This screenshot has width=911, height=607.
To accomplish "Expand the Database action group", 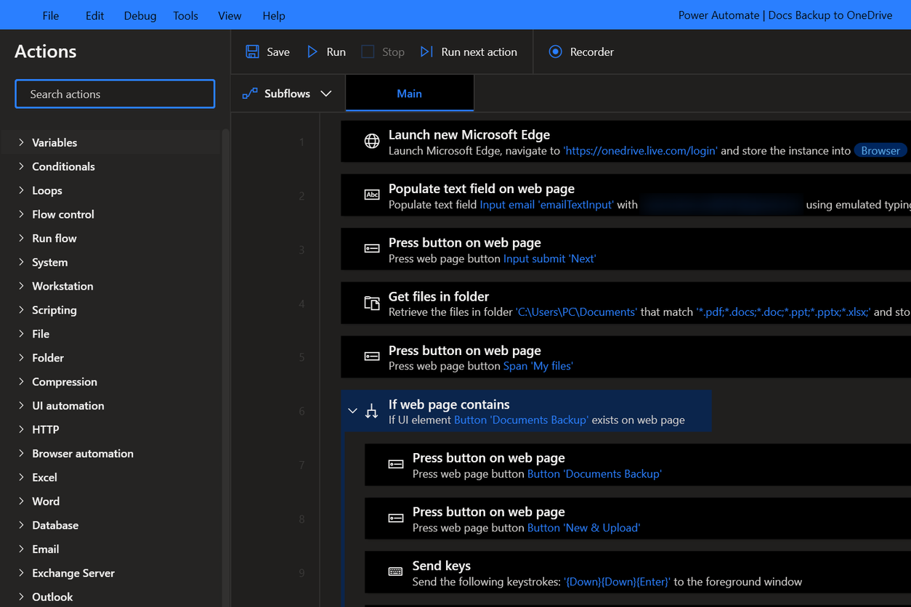I will click(x=21, y=526).
